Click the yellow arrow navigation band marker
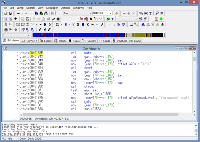The height and width of the screenshot is (142, 200). (42, 34)
